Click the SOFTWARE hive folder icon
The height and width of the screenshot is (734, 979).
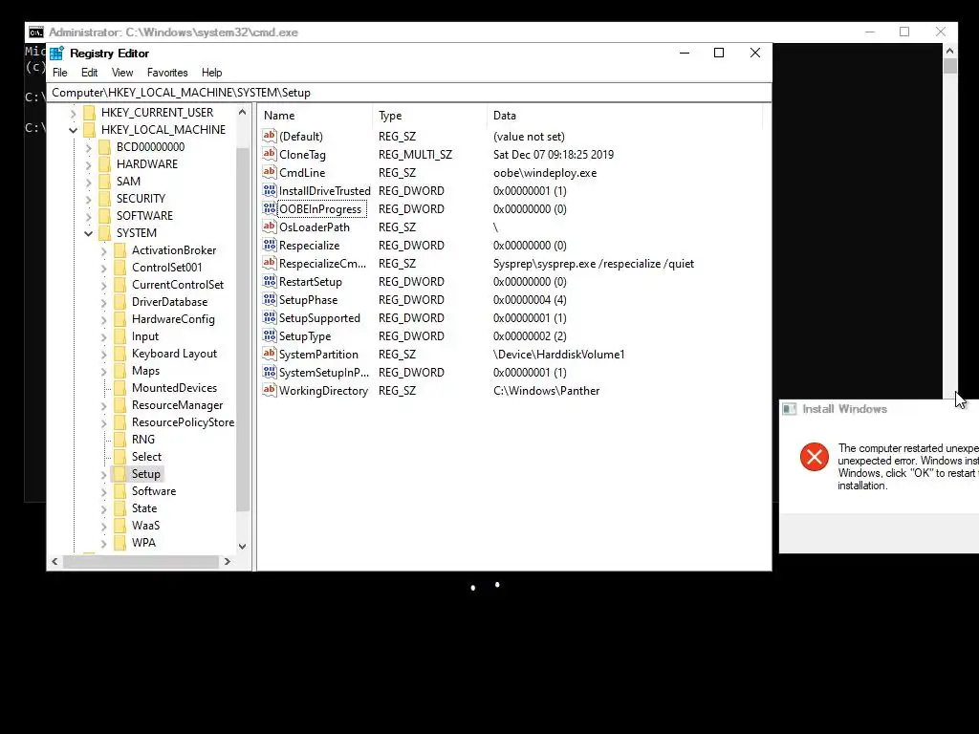click(104, 215)
